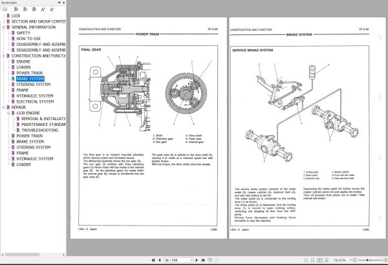This screenshot has height=265, width=388.
Task: Open LOADER bookmark under Repair section
Action: coord(23,165)
